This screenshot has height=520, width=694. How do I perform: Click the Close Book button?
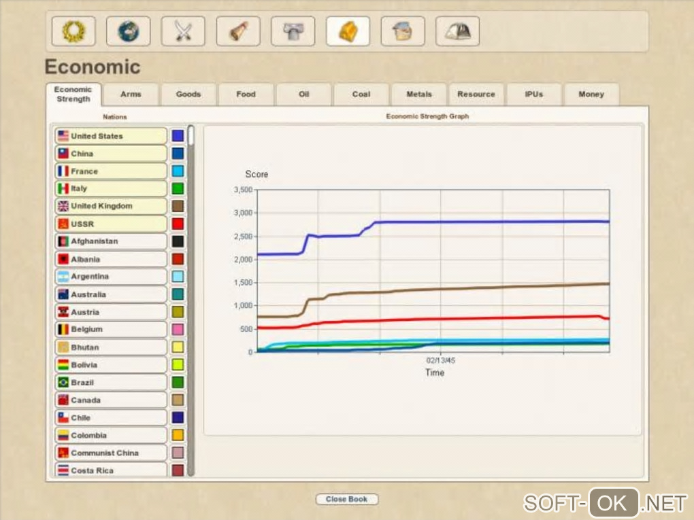pos(346,499)
